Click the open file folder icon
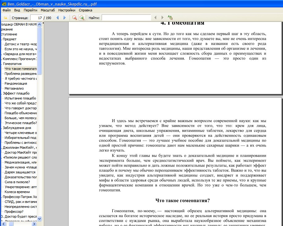Screen dimensions: 283x226 pos(5,18)
